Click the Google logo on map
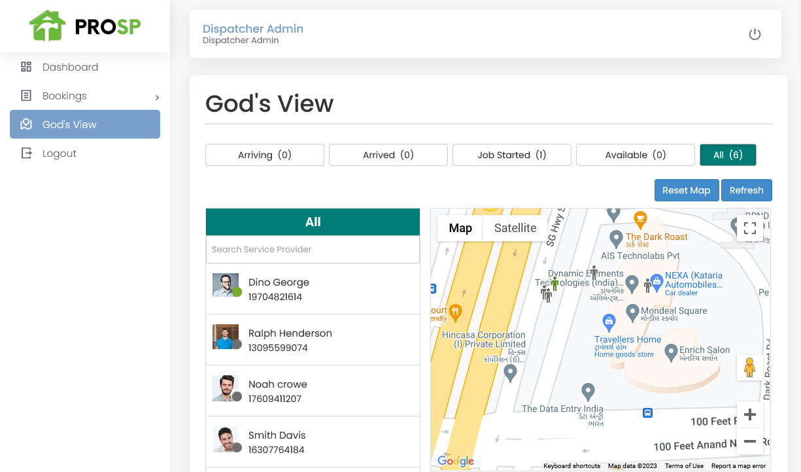 click(x=456, y=461)
